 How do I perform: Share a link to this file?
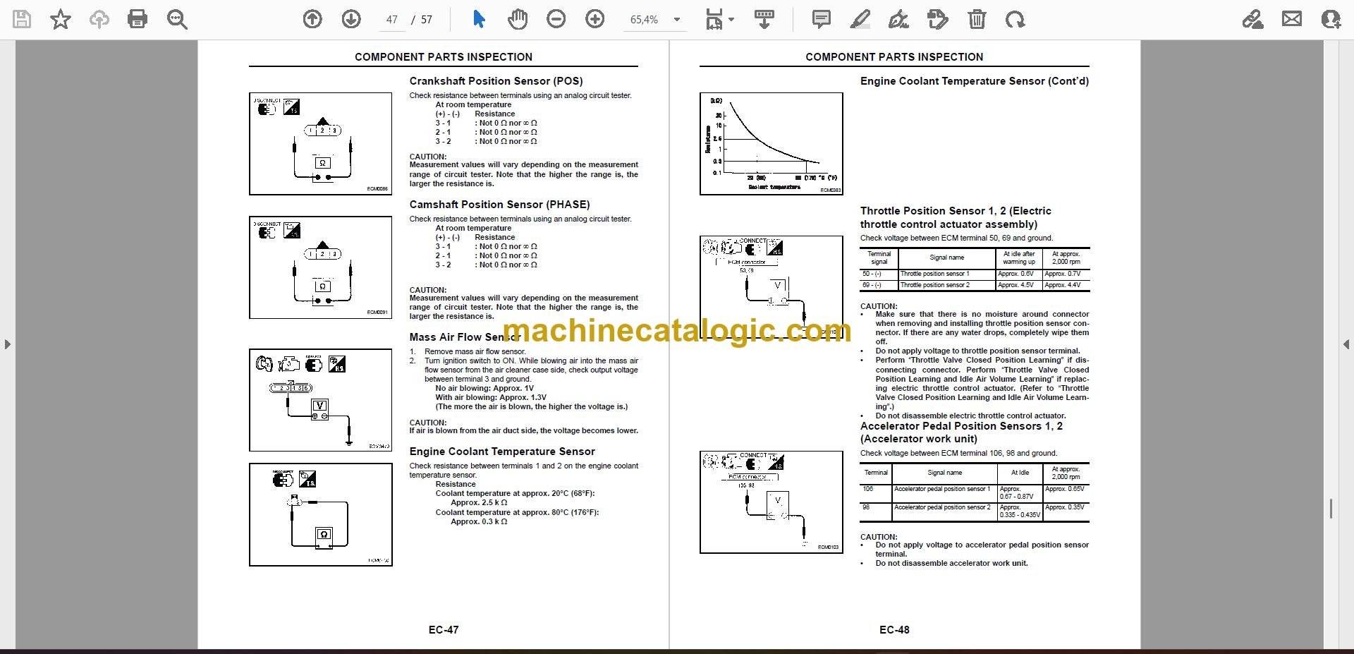pos(1253,19)
